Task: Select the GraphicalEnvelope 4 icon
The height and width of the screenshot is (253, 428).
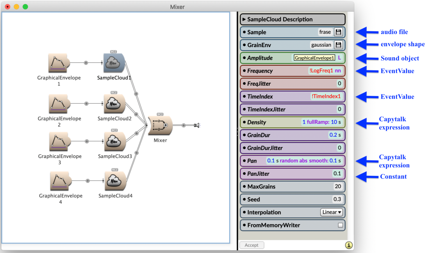Action: [60, 181]
